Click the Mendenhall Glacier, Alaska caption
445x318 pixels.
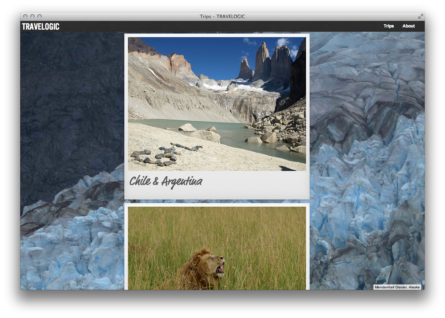397,287
